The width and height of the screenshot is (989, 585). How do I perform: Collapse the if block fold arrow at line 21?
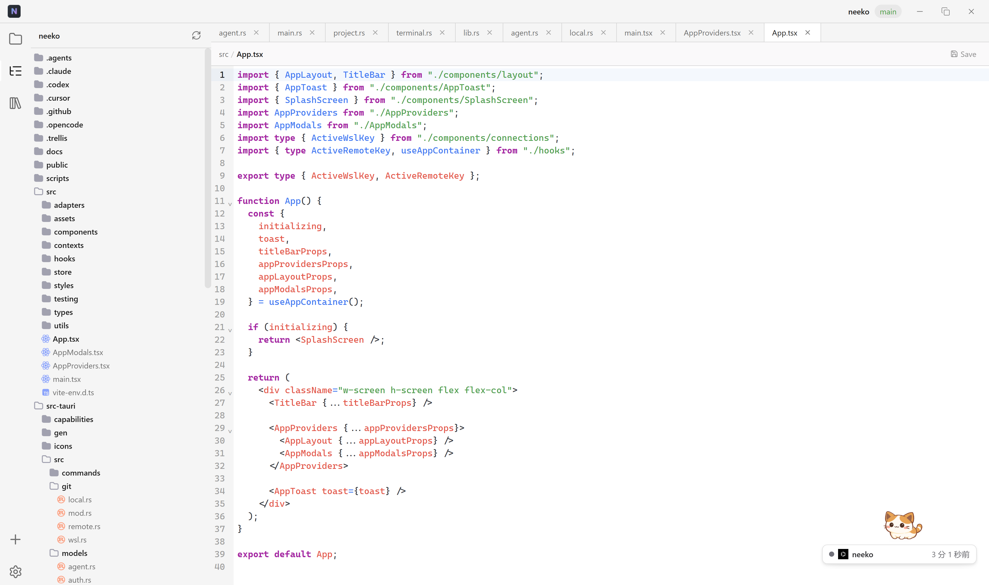pos(230,330)
